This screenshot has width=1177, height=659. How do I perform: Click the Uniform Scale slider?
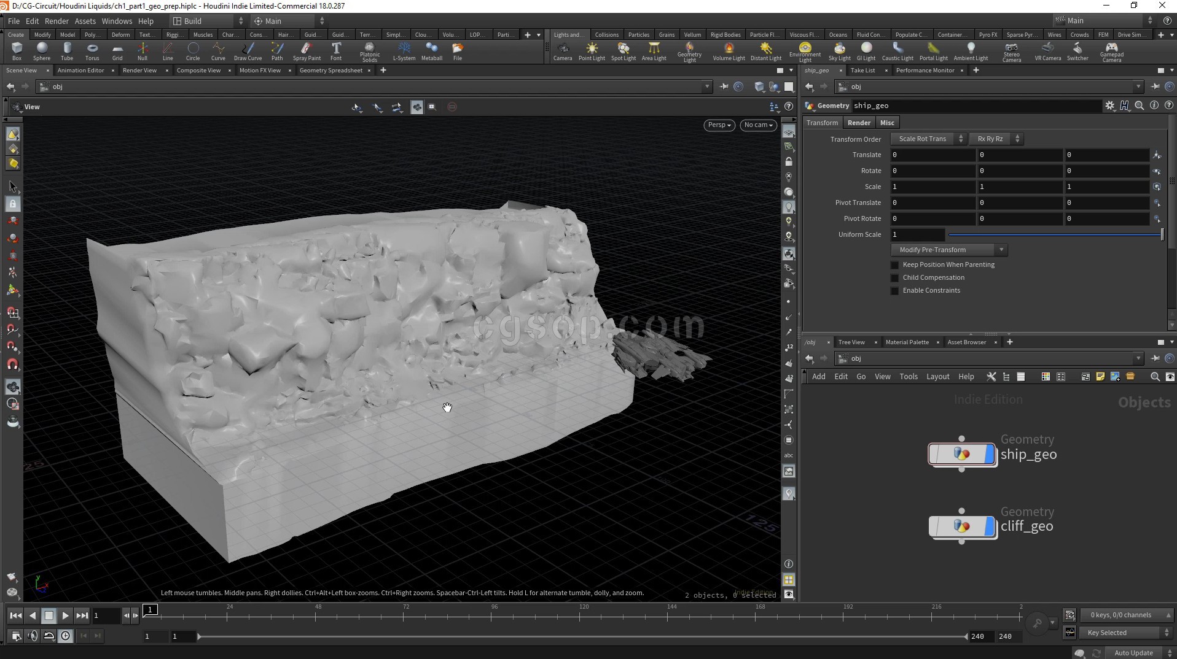[1054, 235]
